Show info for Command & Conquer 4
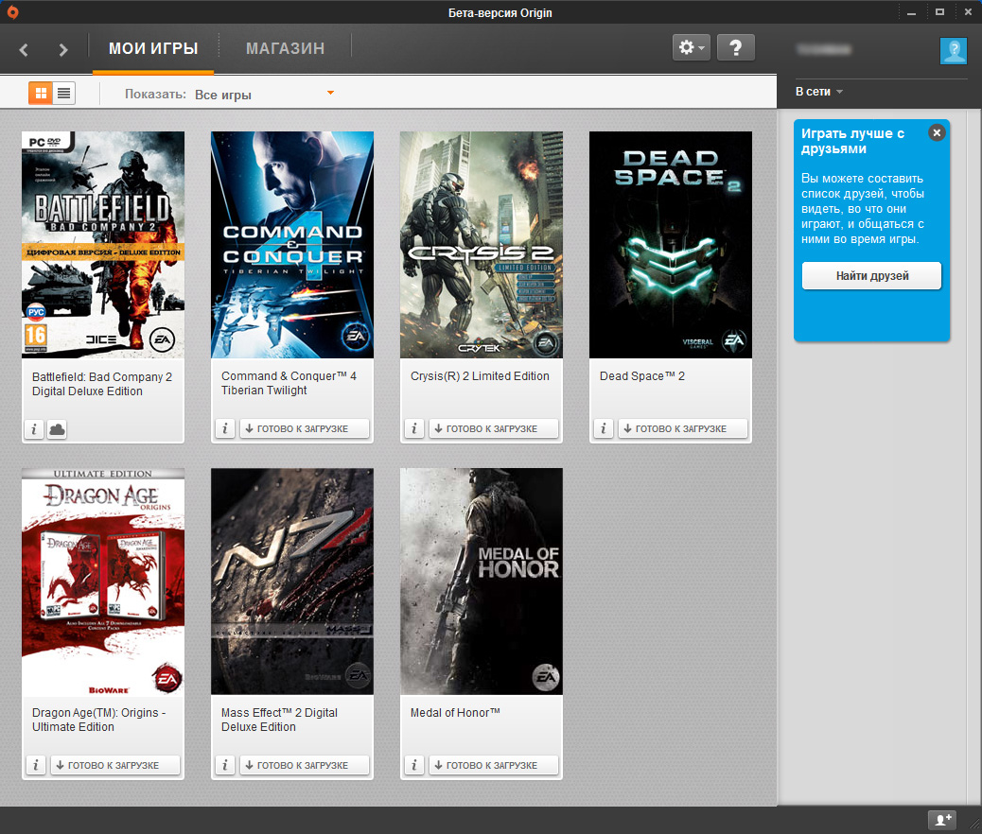This screenshot has height=834, width=982. 225,428
